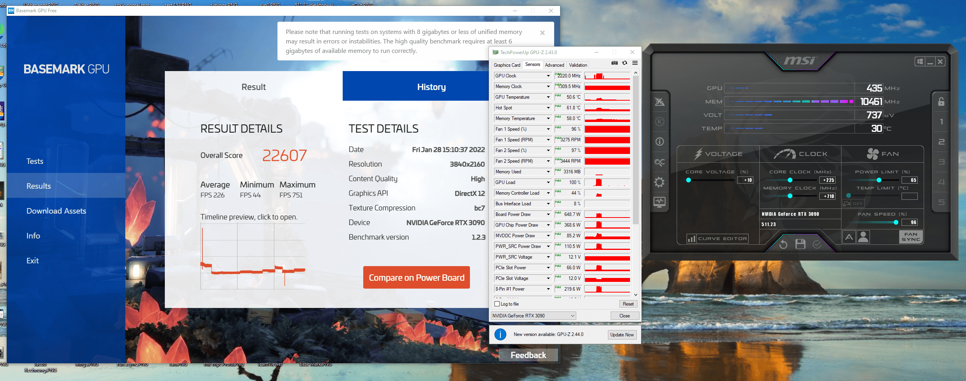Launch the Afterburner OC Scanner icon

[660, 162]
